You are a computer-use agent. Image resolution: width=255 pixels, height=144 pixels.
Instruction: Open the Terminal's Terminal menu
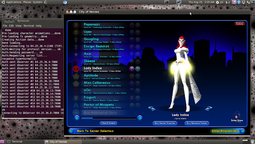click(29, 26)
